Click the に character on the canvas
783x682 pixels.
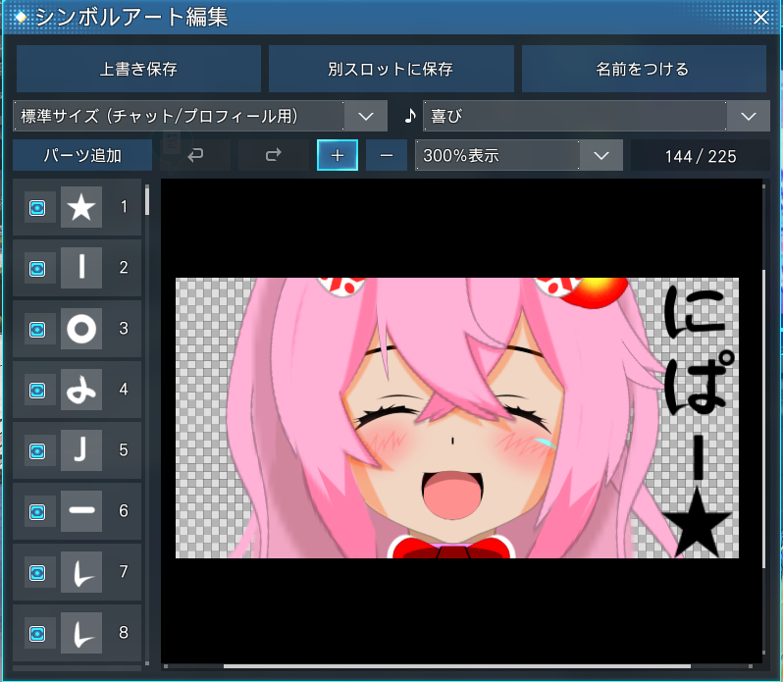pyautogui.click(x=695, y=312)
